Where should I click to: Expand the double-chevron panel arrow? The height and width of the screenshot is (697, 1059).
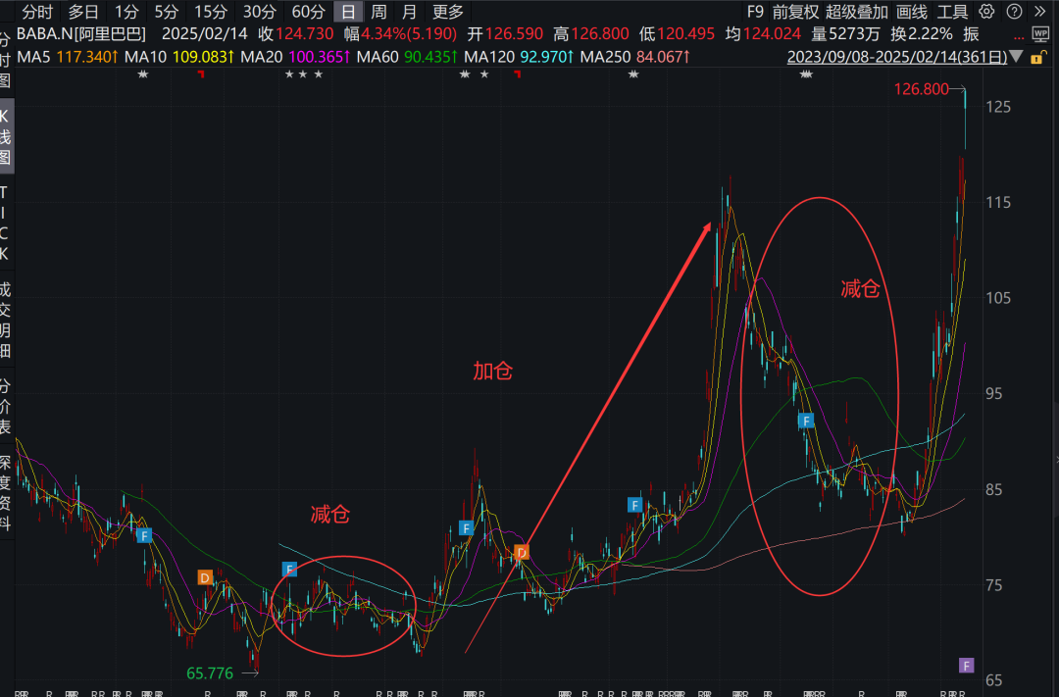[x=1040, y=12]
